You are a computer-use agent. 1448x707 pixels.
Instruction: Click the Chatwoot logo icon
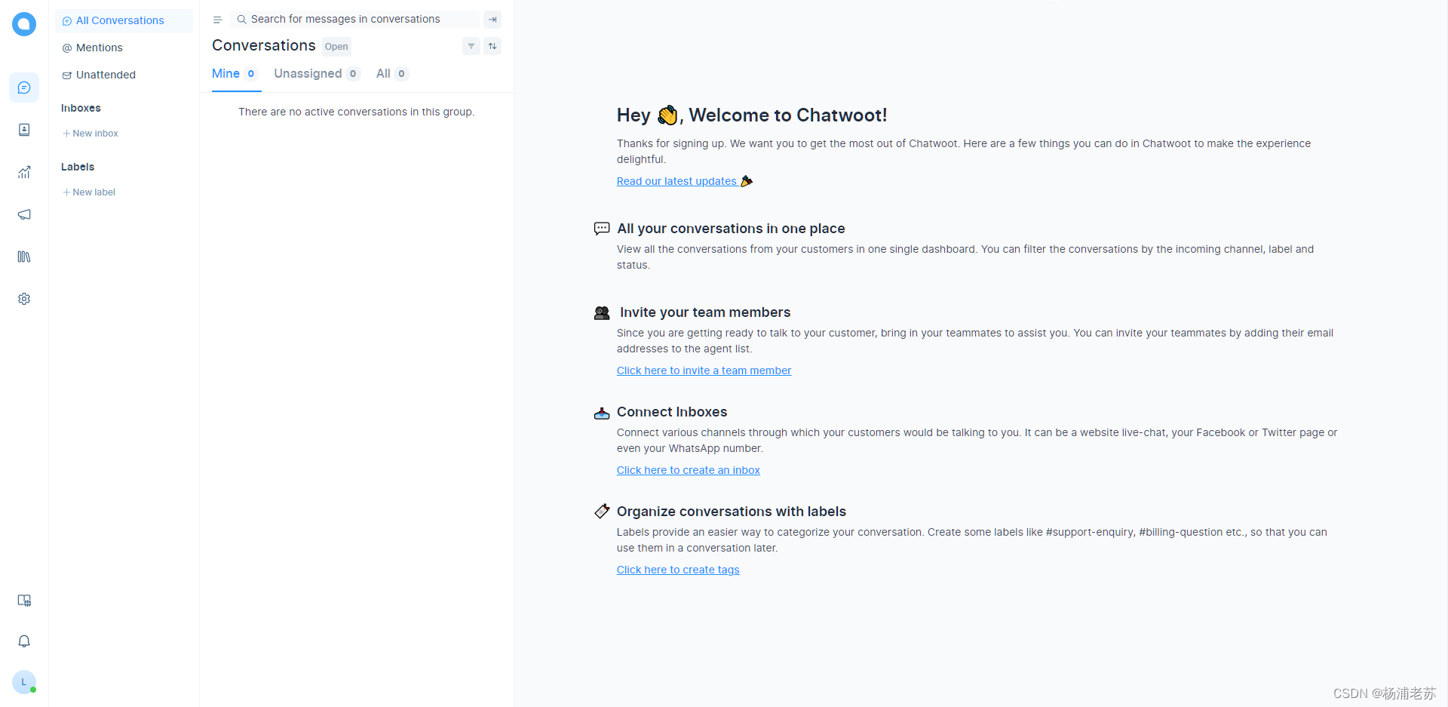point(24,24)
